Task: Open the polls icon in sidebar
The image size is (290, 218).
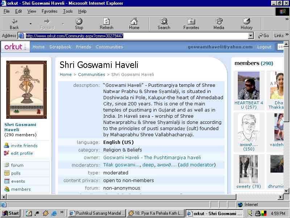Action: click(x=7, y=173)
